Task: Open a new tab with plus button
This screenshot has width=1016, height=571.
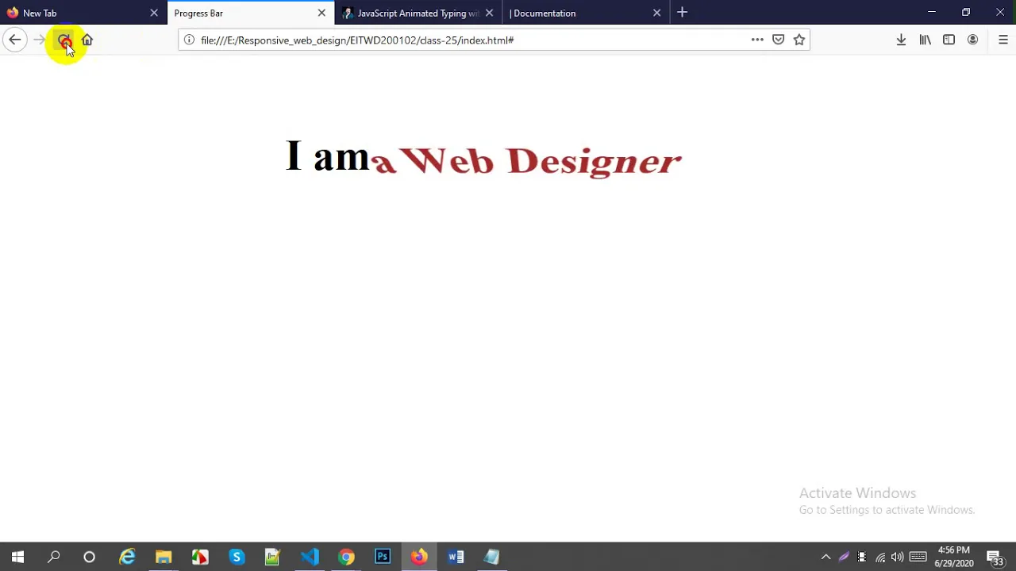Action: (682, 13)
